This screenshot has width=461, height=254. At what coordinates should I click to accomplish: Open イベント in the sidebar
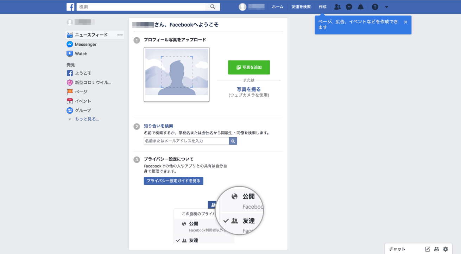(x=83, y=101)
